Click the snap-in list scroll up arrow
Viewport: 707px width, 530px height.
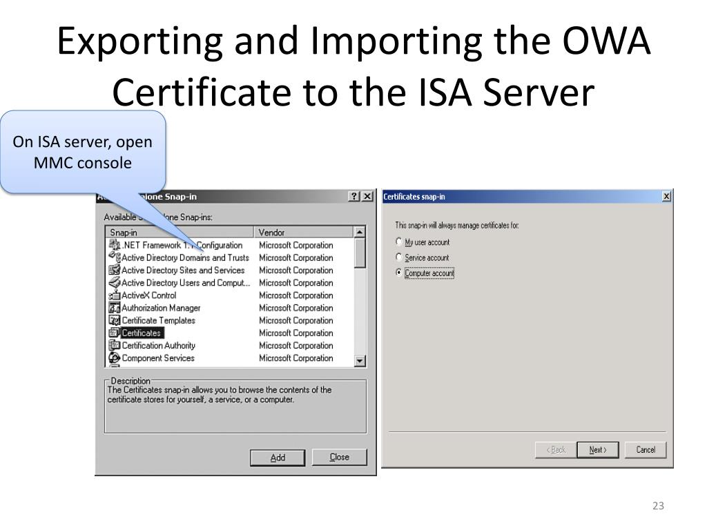click(x=360, y=232)
